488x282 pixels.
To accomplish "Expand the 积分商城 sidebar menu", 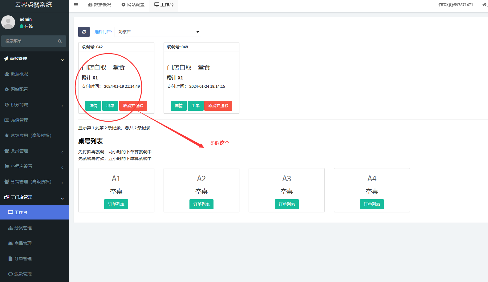I will [x=19, y=105].
